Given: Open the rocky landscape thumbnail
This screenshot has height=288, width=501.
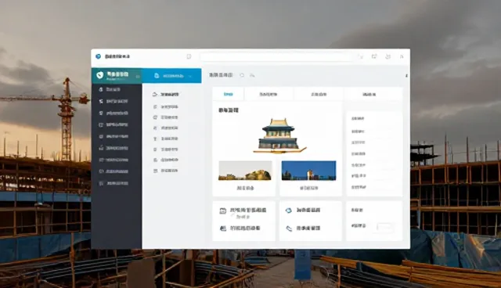Looking at the screenshot, I should click(x=245, y=171).
